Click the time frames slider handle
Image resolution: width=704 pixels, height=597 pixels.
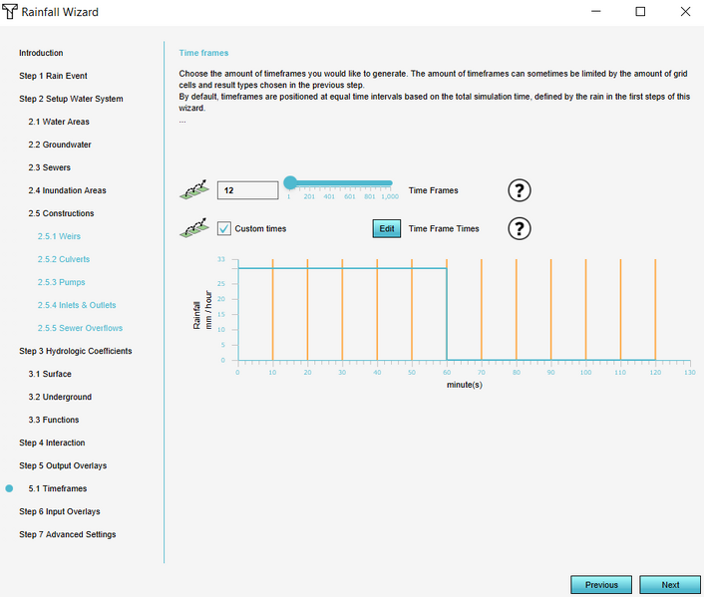(290, 182)
